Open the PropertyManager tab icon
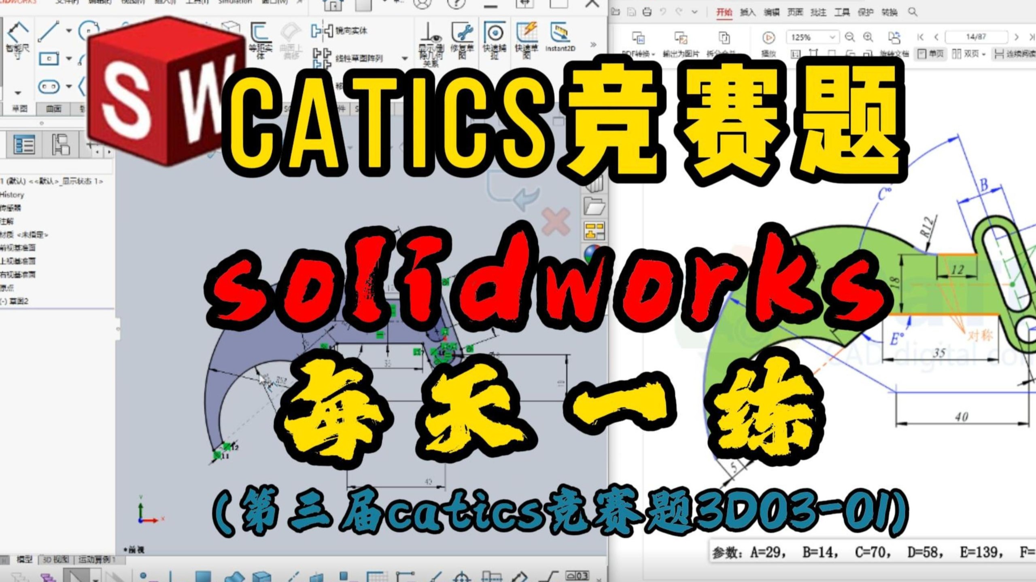1036x582 pixels. pyautogui.click(x=61, y=145)
